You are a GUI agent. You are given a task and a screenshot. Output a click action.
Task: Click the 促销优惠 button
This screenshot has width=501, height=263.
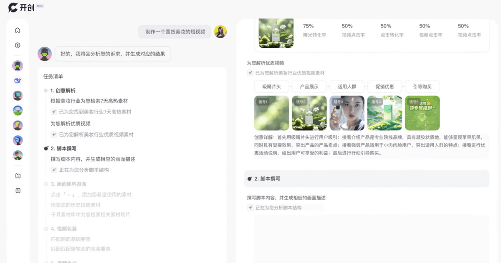385,87
